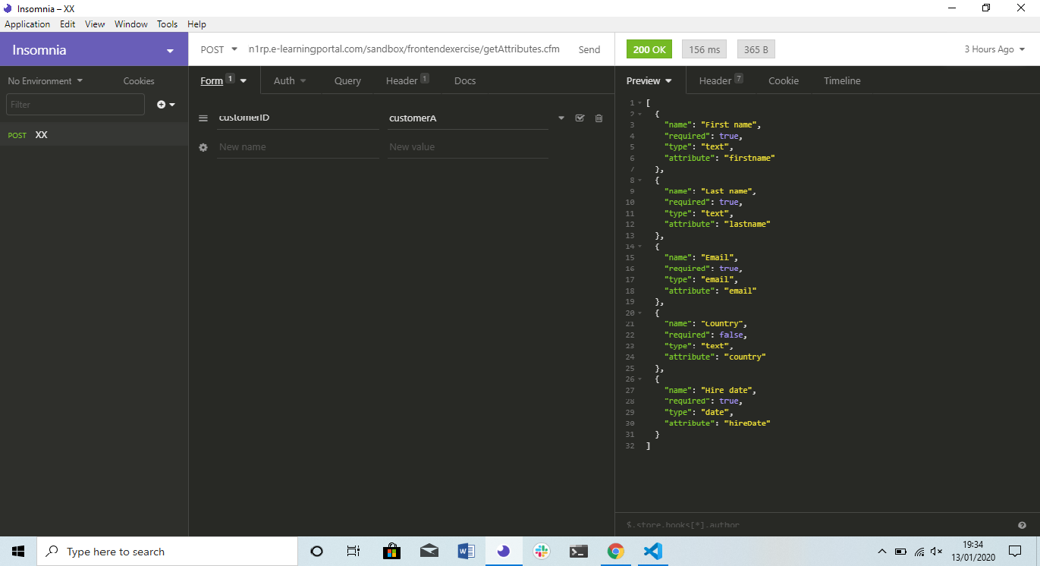
Task: Open the response filter help question icon
Action: [x=1022, y=525]
